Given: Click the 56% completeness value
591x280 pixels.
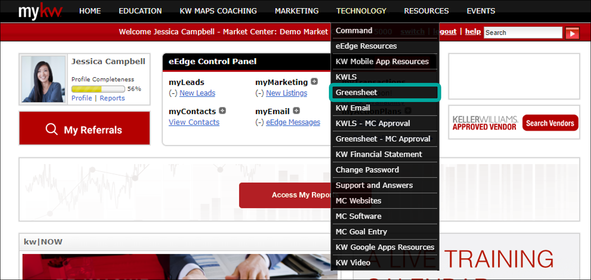Looking at the screenshot, I should (134, 89).
